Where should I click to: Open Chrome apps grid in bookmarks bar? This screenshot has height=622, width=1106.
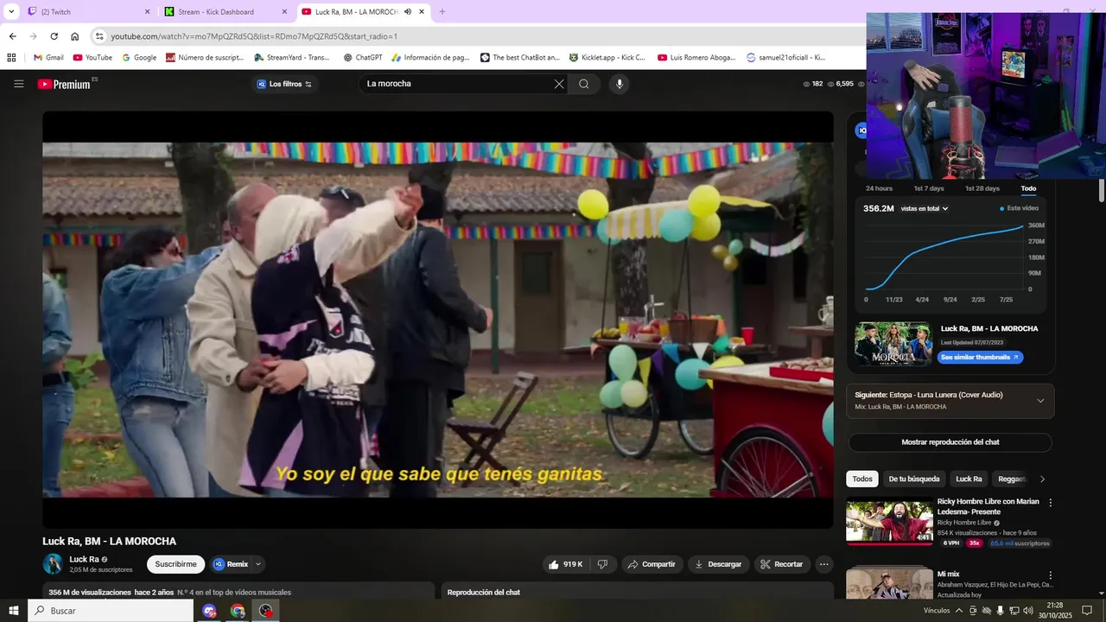[x=11, y=58]
